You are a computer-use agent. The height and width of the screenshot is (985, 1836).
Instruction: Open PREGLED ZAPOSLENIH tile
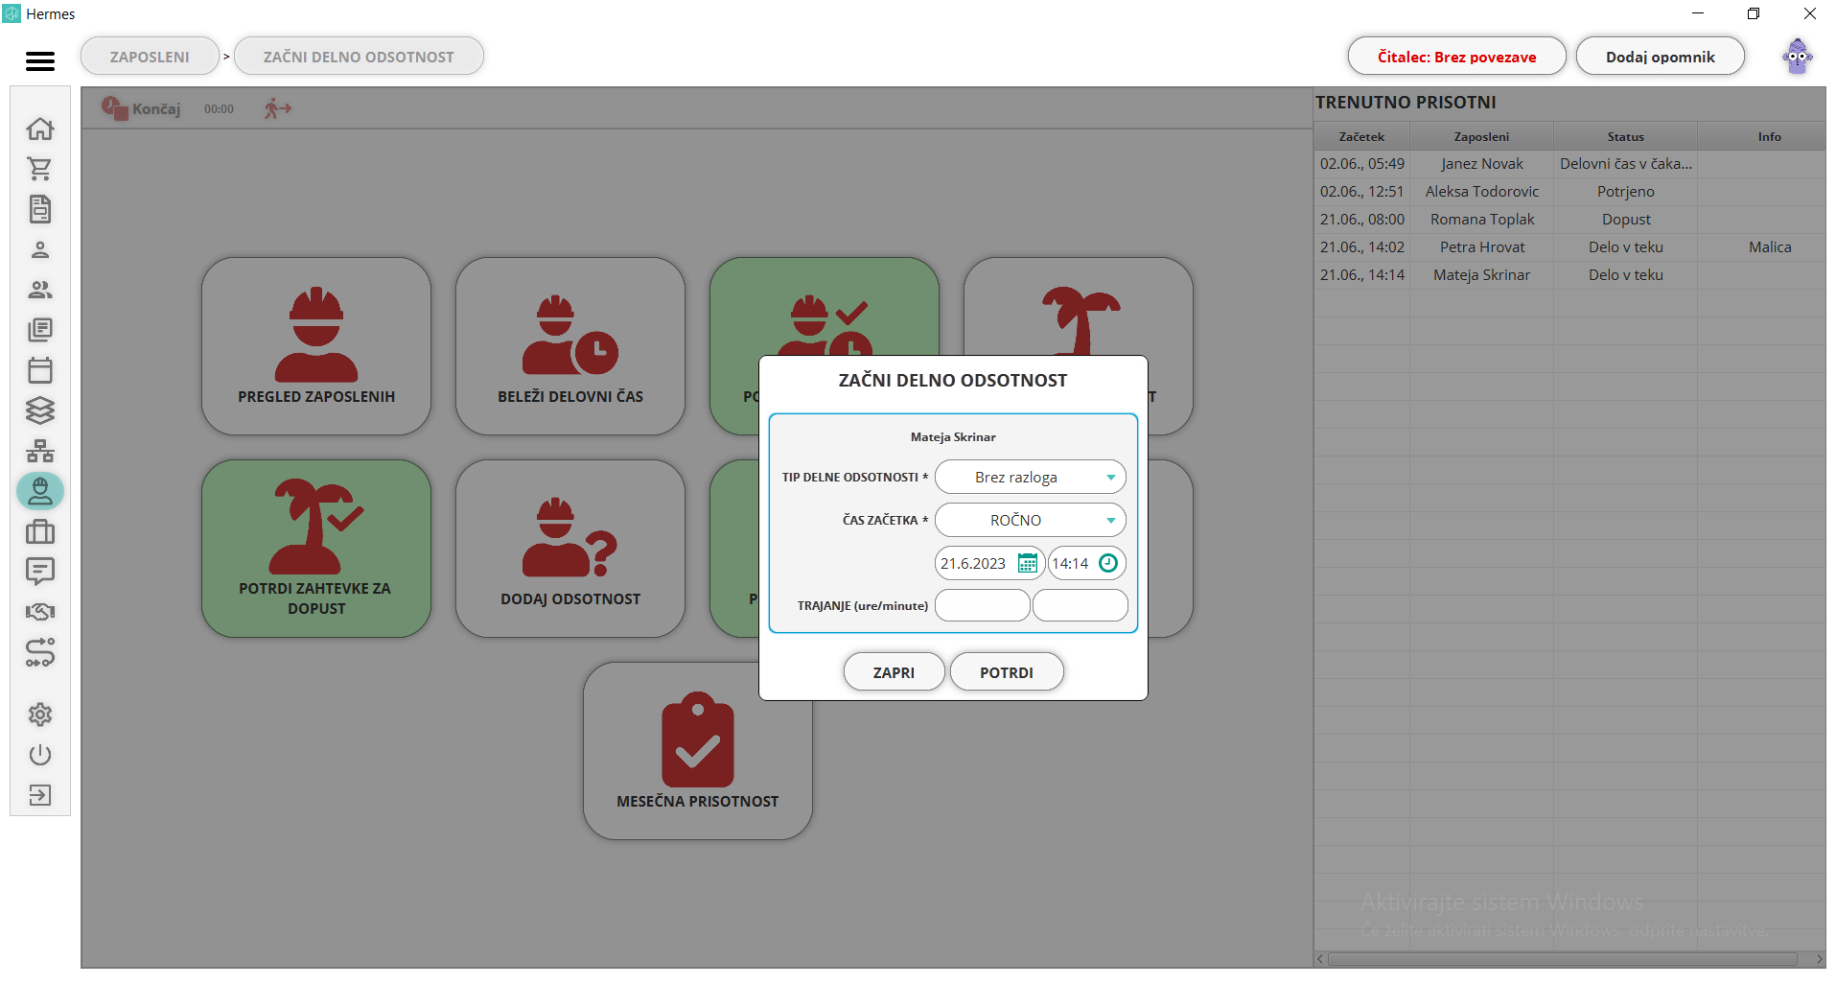316,346
